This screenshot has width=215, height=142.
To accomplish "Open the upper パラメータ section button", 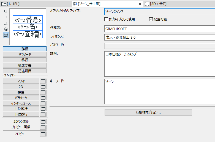I will click(x=25, y=54).
